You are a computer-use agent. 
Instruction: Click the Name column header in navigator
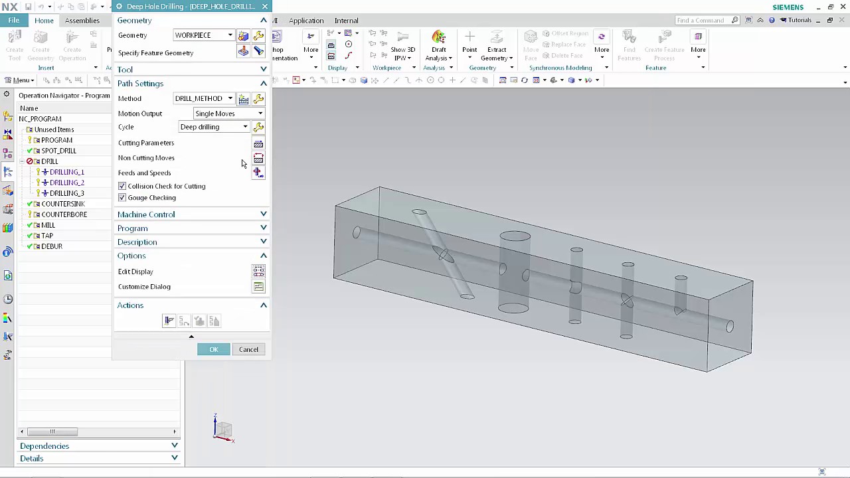point(29,108)
